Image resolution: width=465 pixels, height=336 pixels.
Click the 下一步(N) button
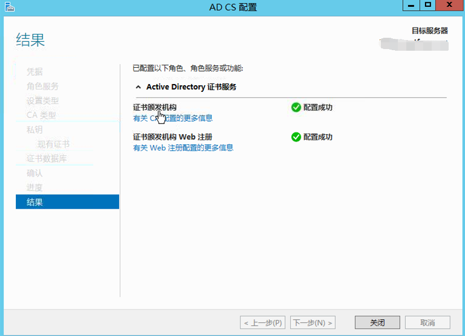(x=313, y=322)
